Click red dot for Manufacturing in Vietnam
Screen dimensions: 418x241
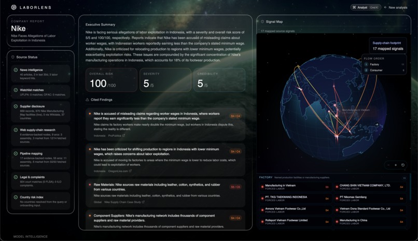262,187
